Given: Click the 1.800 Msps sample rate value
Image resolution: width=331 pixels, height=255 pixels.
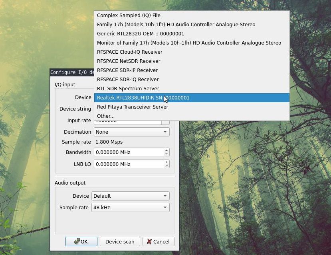Looking at the screenshot, I should point(109,142).
